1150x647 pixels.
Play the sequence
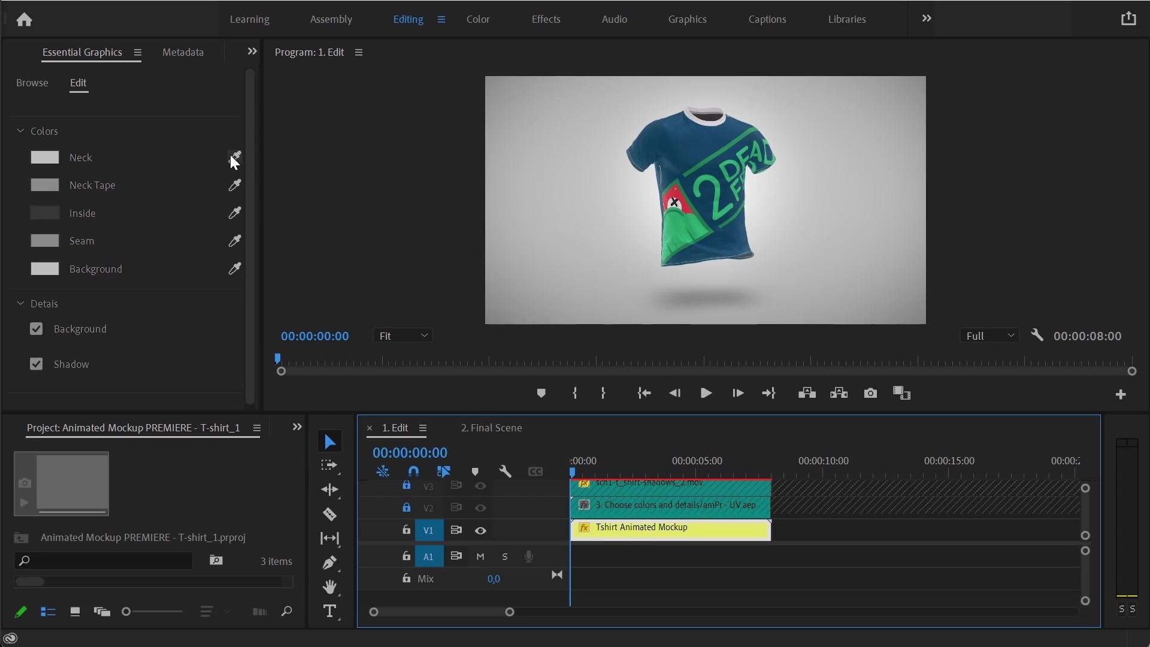707,394
